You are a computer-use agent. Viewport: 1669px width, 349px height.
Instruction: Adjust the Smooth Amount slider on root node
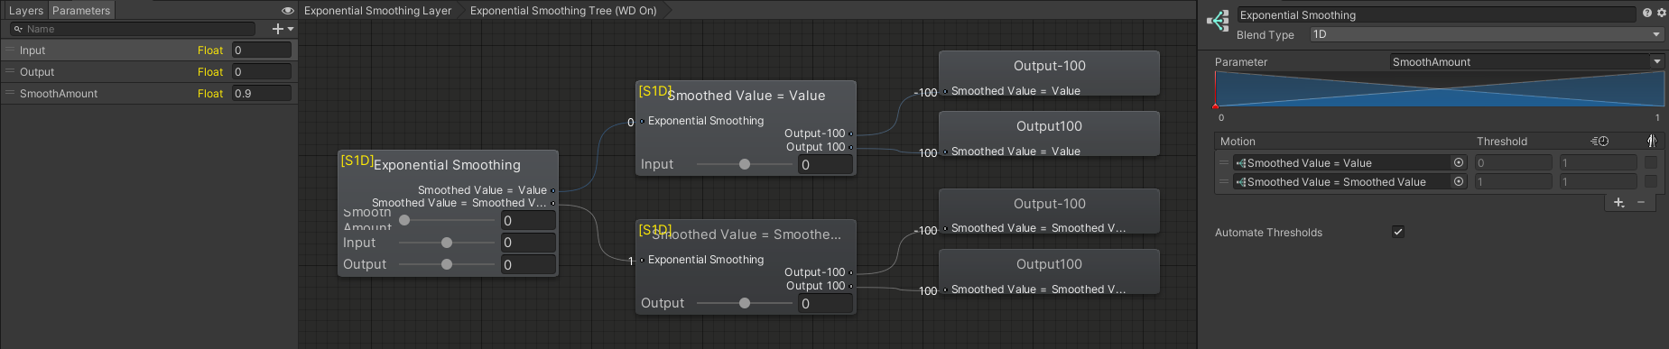click(x=446, y=220)
